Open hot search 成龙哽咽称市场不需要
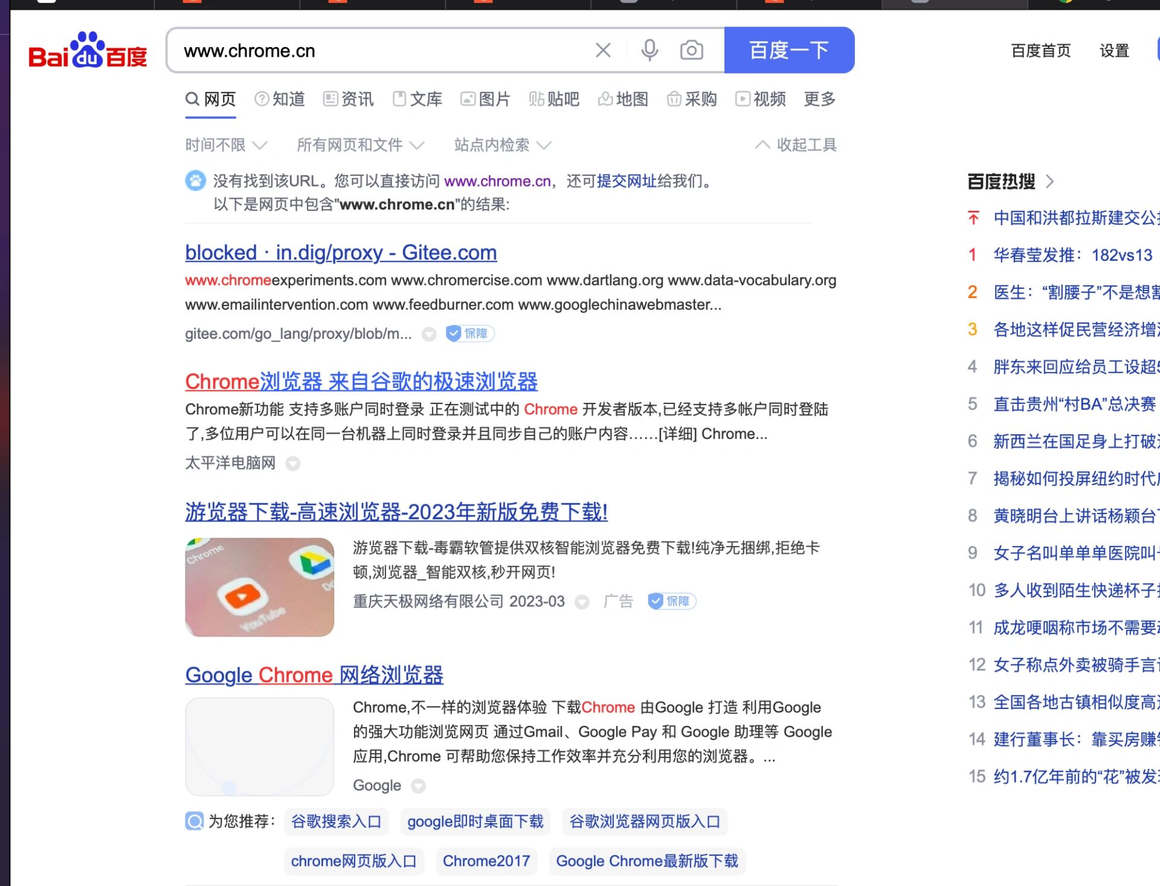1160x886 pixels. tap(1075, 628)
